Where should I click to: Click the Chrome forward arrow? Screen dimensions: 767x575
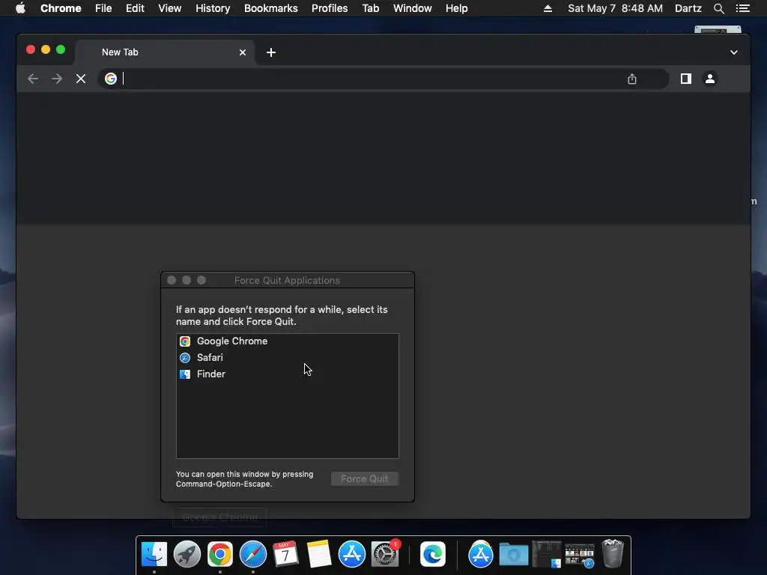tap(57, 79)
